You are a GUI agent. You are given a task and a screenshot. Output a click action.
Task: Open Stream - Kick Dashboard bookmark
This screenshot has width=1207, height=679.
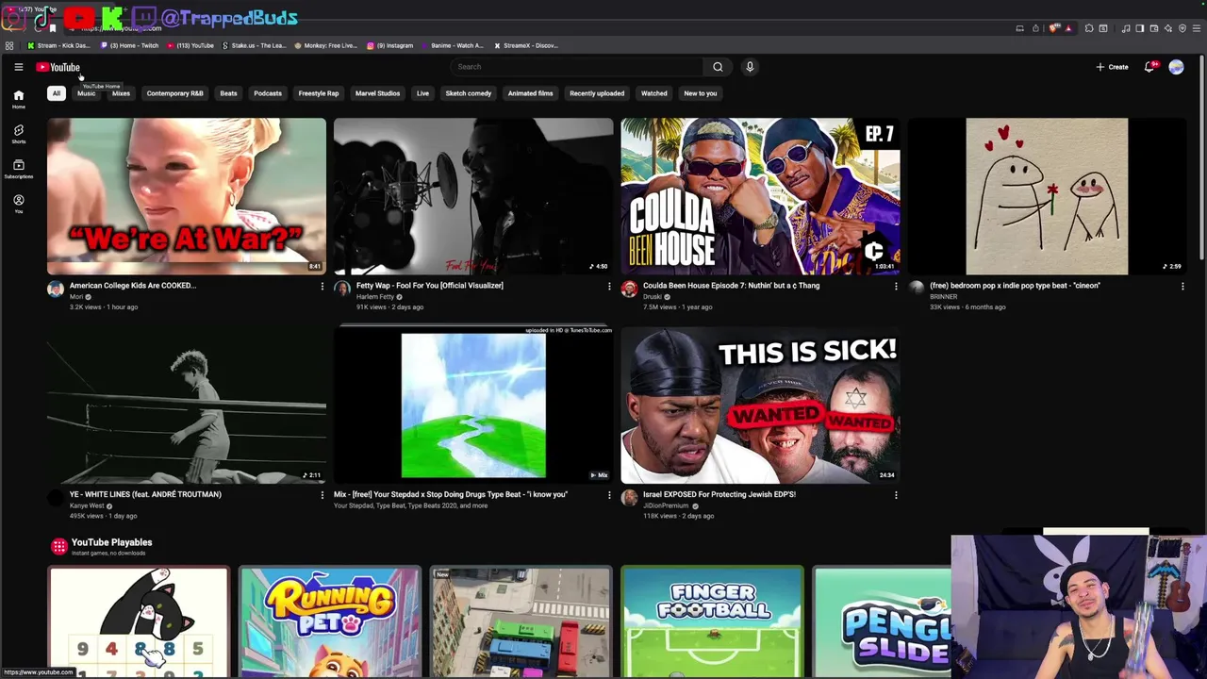(58, 45)
